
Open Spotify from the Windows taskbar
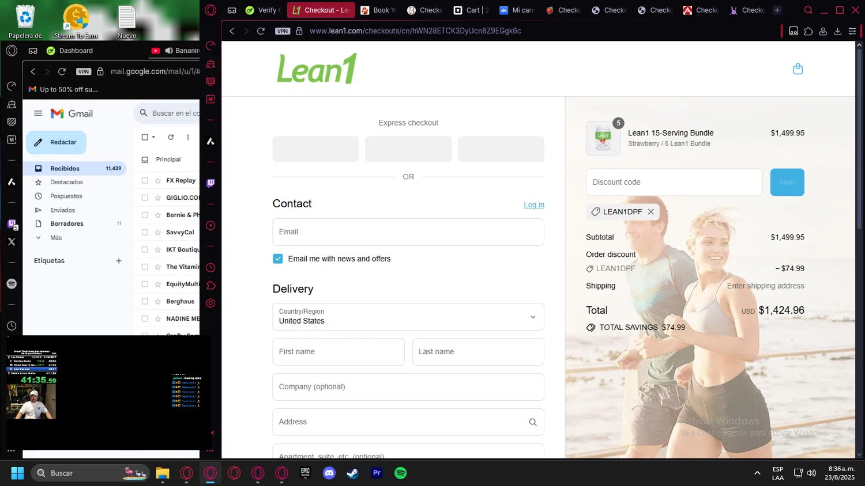pyautogui.click(x=401, y=473)
